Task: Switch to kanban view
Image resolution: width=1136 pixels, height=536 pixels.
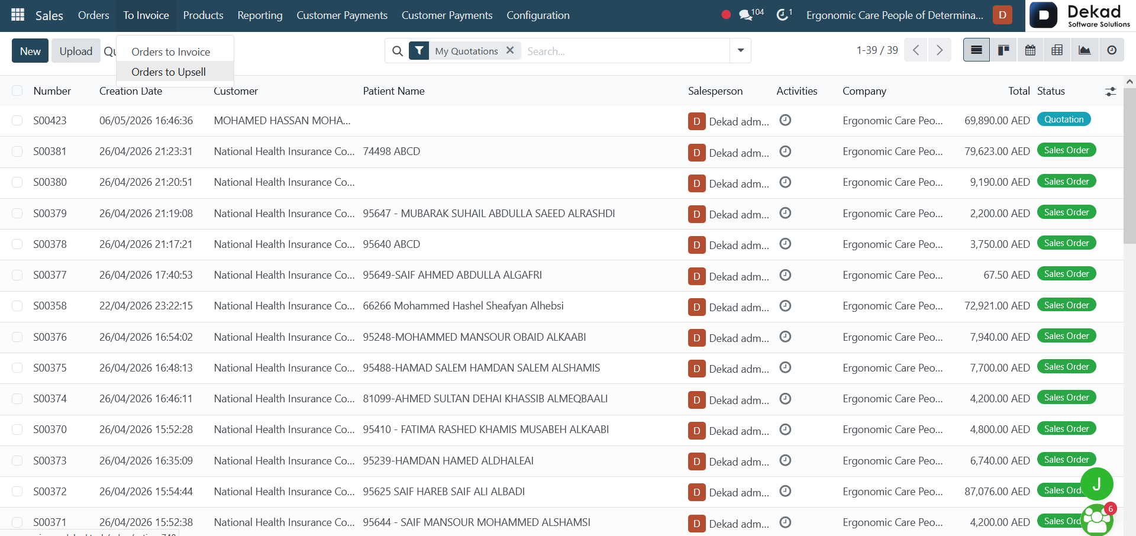Action: [1003, 50]
